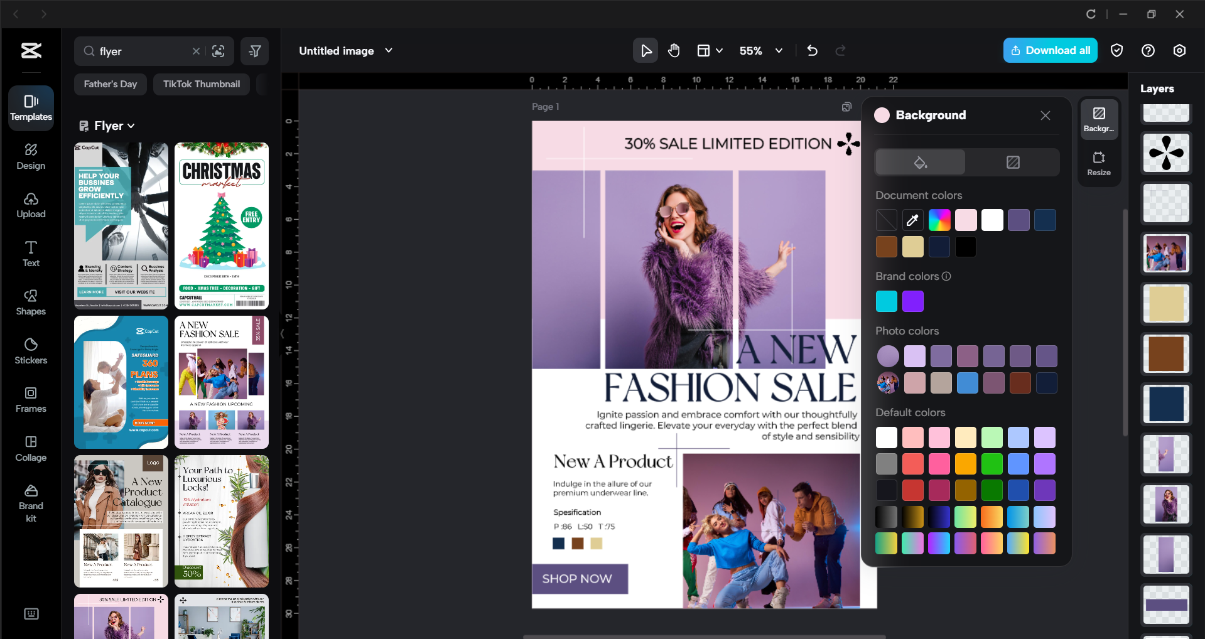
Task: Select the purple brand color swatch
Action: click(912, 301)
